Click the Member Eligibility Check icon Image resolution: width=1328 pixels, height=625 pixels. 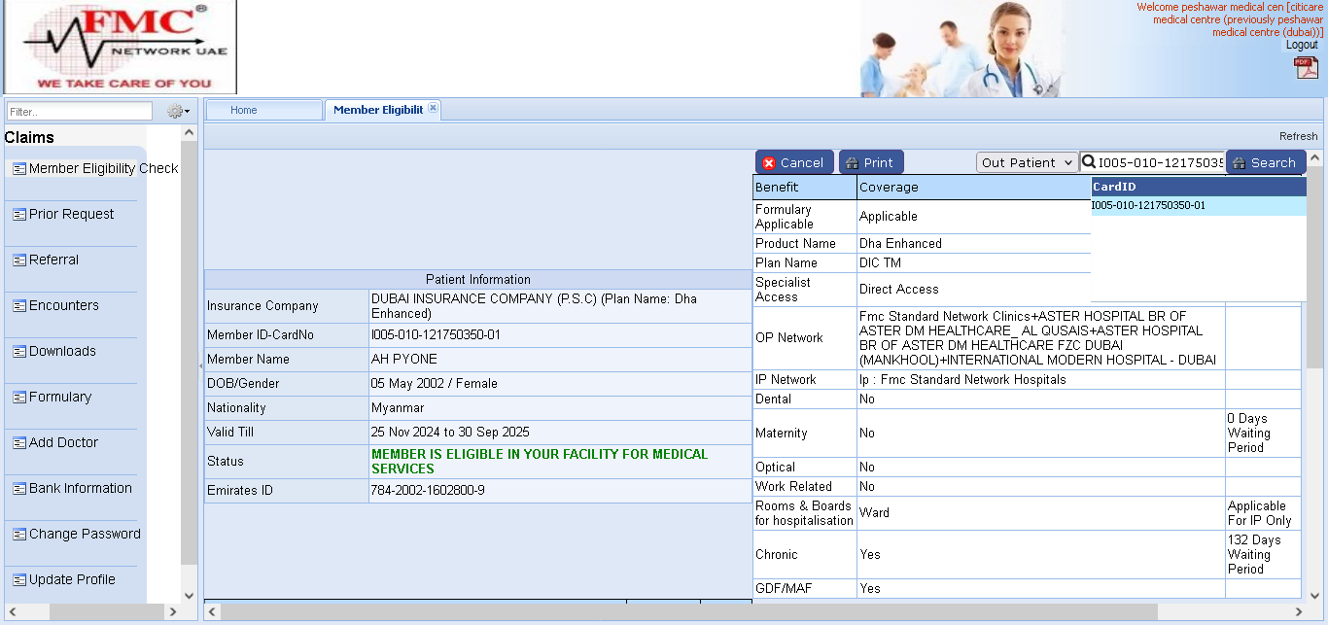point(19,169)
